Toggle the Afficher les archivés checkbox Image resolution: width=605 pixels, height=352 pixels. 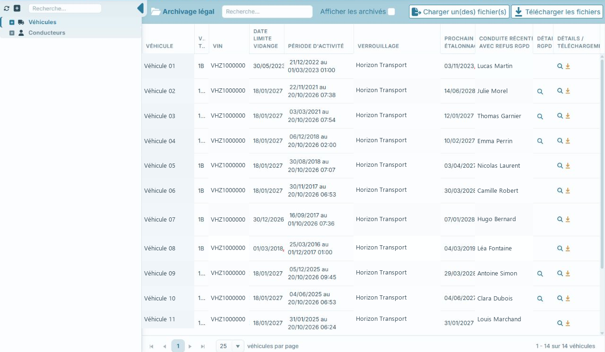391,12
